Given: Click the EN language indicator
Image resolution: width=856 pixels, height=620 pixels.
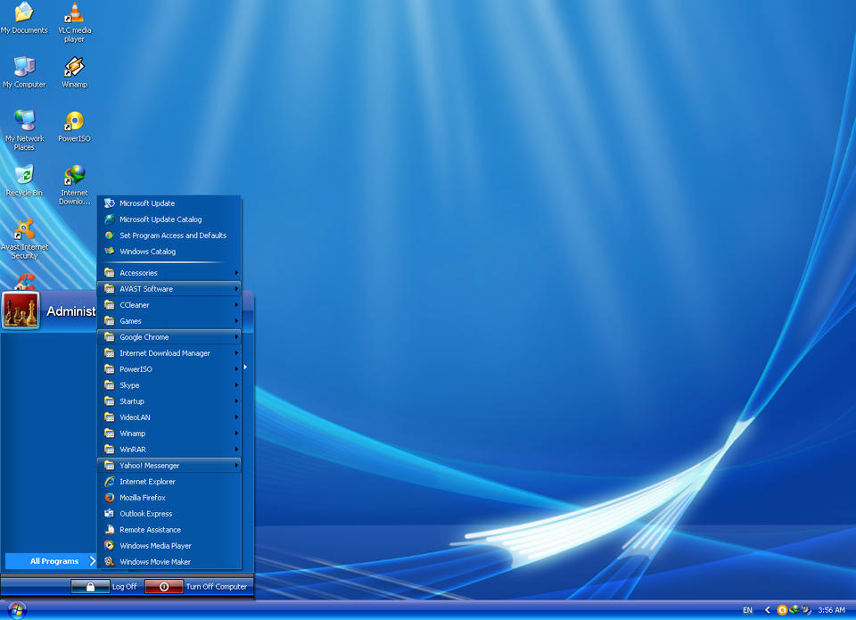Looking at the screenshot, I should (747, 610).
